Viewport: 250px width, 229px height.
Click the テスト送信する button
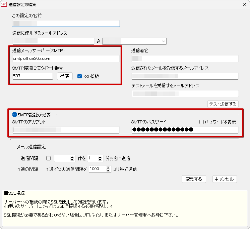223,104
